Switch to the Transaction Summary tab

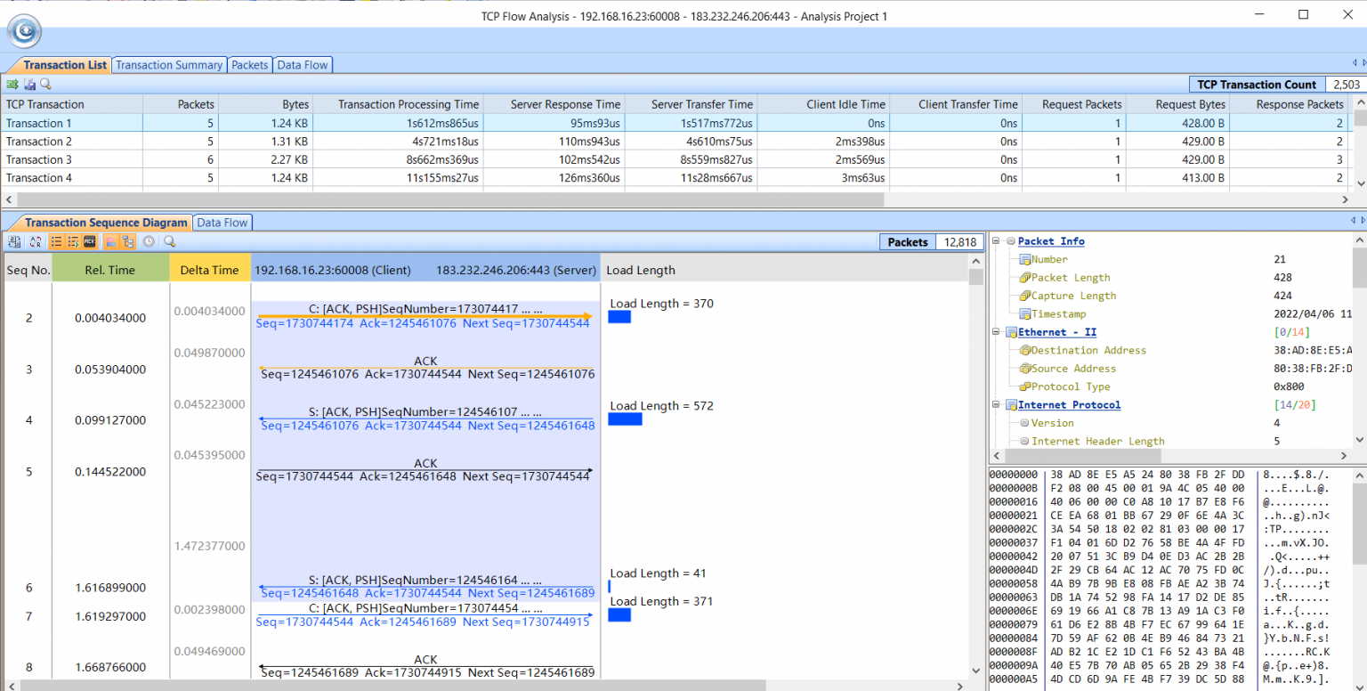pos(168,65)
